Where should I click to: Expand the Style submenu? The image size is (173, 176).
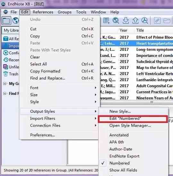60,102
